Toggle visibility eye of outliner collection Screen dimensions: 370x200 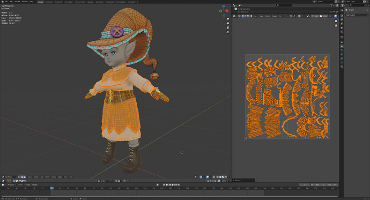(334, 12)
